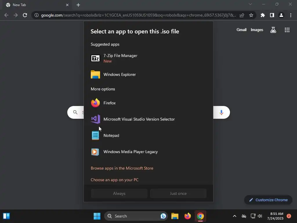Open the volume speaker tray icon

click(260, 216)
